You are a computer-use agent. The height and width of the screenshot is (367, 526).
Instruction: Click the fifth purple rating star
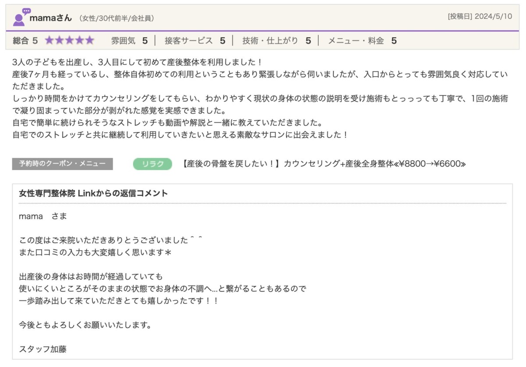(89, 41)
